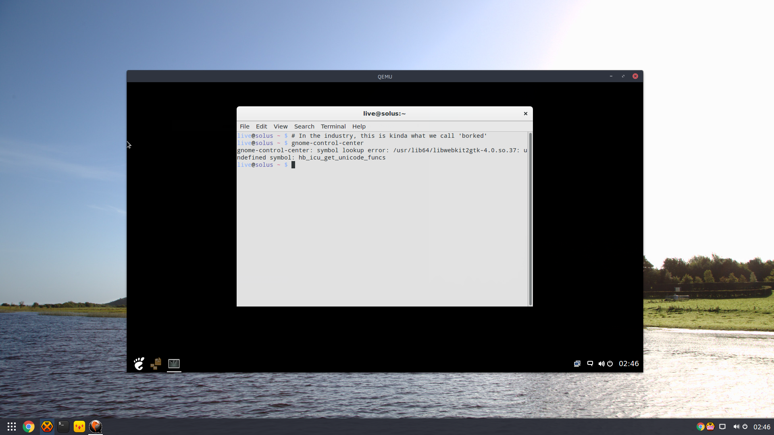Launch the package installer icon in QEMU panel
Screen dimensions: 774x435
point(156,364)
